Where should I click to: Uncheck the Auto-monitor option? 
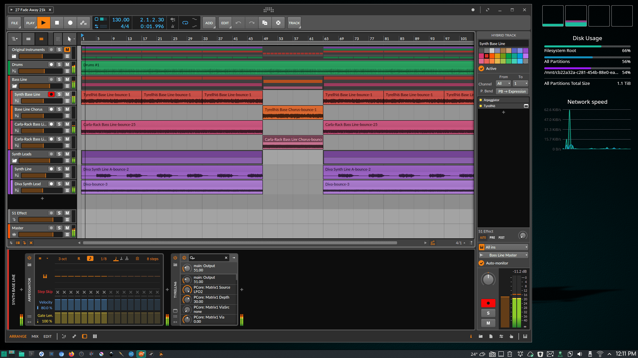coord(481,263)
